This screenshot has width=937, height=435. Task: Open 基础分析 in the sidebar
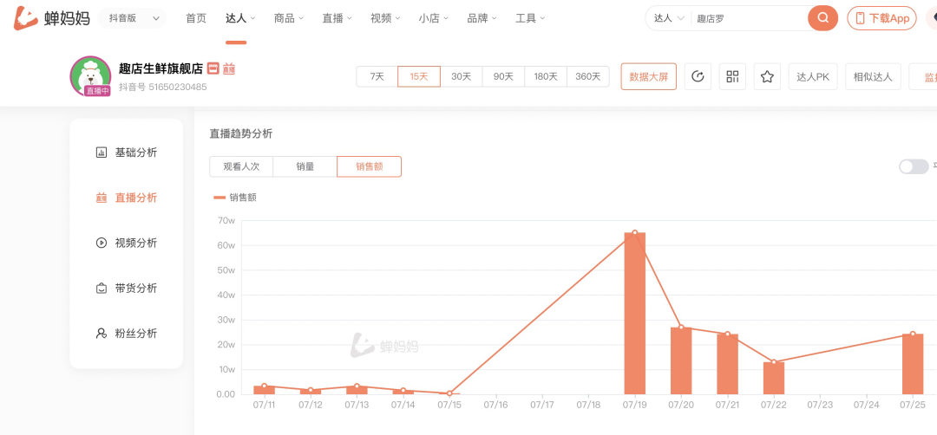(x=127, y=153)
